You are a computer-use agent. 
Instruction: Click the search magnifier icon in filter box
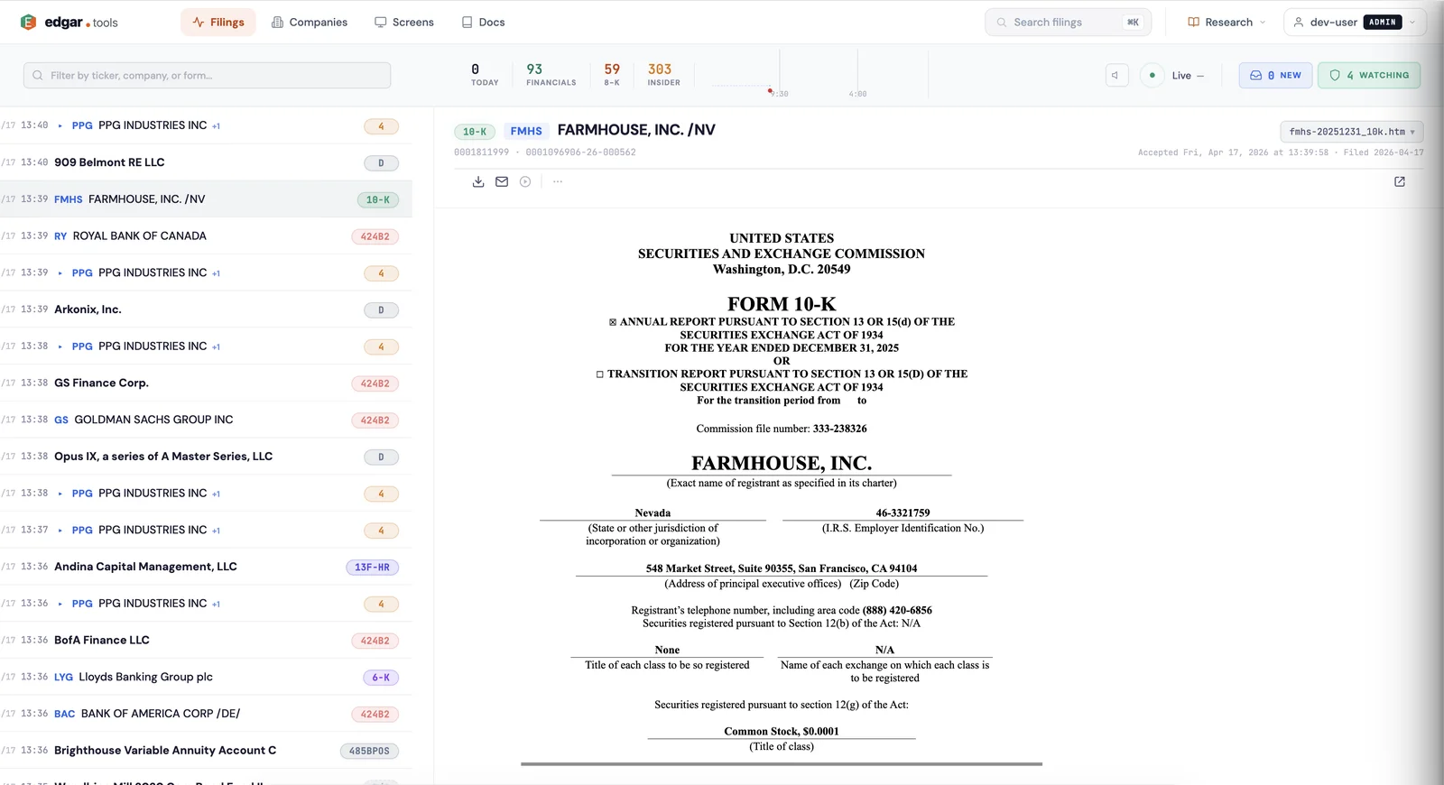coord(38,76)
